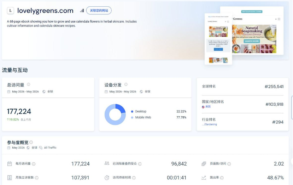Image resolution: width=293 pixels, height=185 pixels.
Task: Click the 96,842 deduplicated audience value
Action: click(x=179, y=164)
